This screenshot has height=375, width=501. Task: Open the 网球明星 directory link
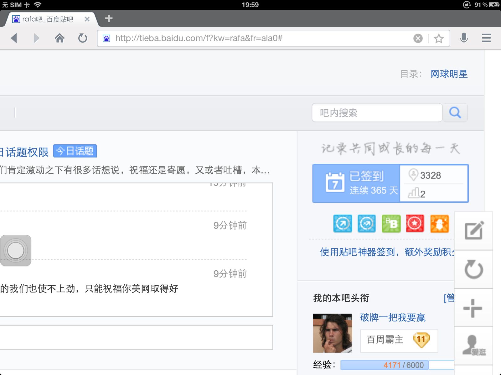click(449, 74)
